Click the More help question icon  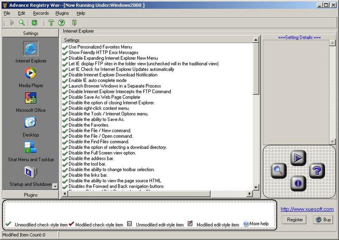click(246, 224)
